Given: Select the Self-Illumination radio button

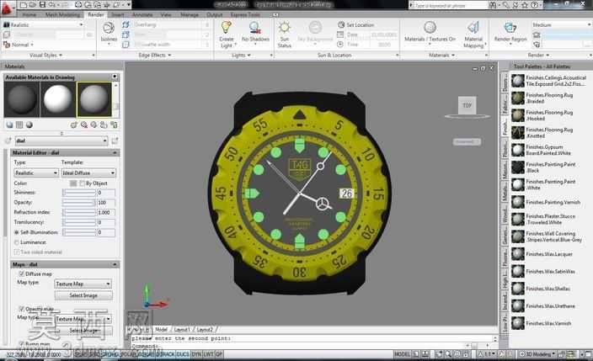Looking at the screenshot, I should 17,232.
